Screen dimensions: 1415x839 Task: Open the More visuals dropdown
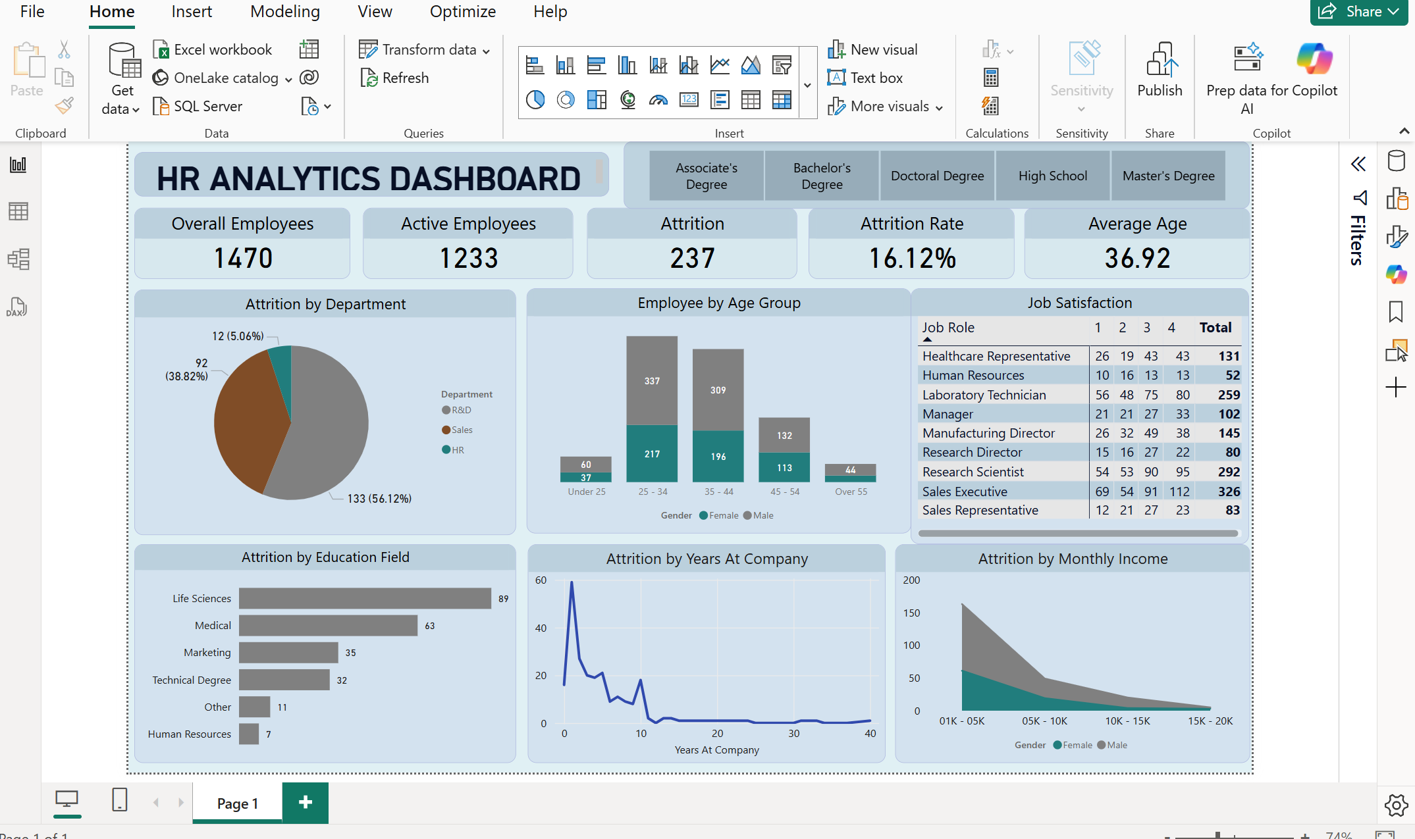click(x=939, y=107)
